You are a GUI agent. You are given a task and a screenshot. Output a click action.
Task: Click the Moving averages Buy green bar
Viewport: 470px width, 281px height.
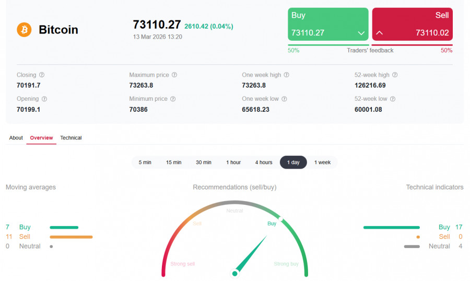point(64,227)
